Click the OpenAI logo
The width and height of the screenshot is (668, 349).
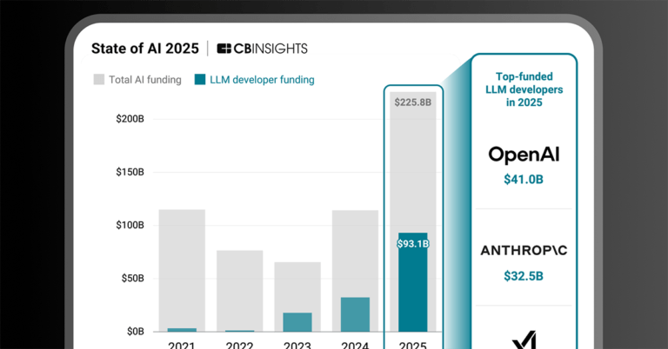pos(524,155)
